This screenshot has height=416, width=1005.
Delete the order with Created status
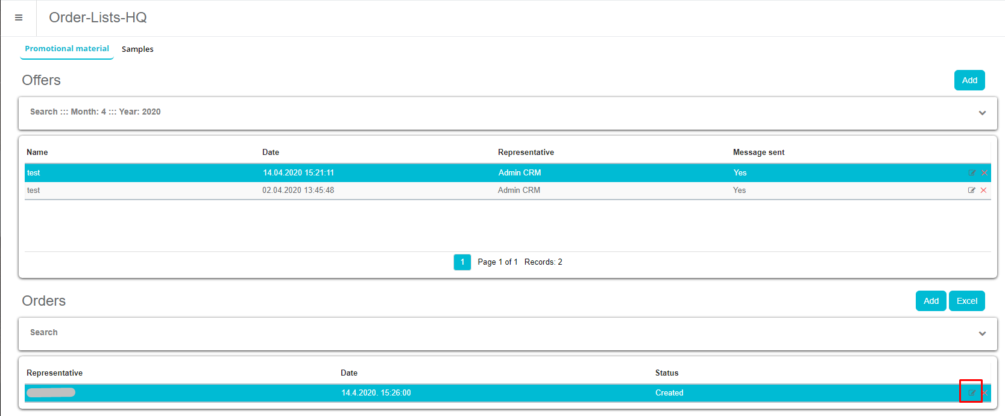tap(985, 393)
